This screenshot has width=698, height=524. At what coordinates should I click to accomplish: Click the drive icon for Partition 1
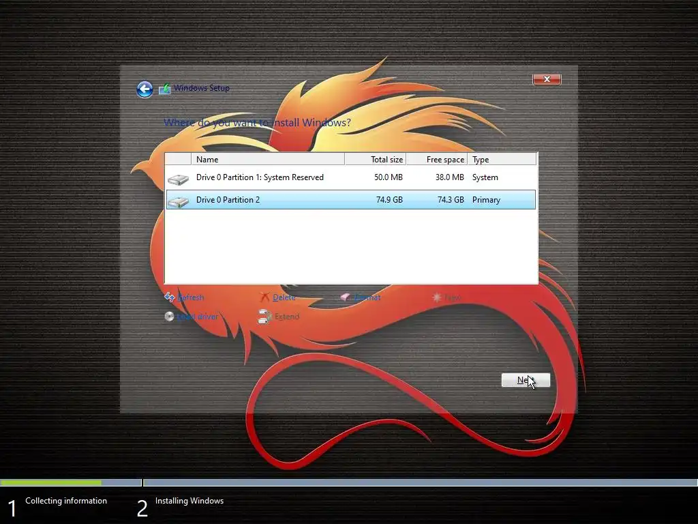(178, 179)
